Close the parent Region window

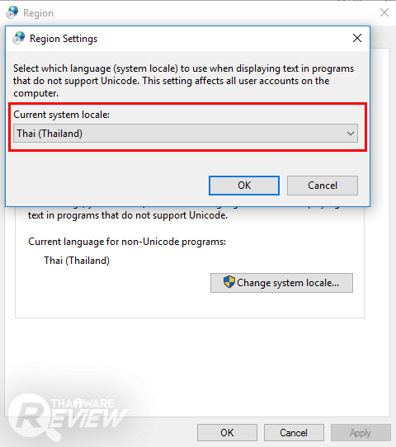tap(384, 12)
